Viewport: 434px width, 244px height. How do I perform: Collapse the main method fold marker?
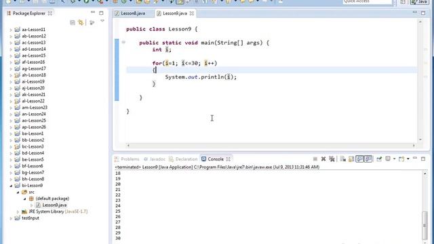pos(123,42)
